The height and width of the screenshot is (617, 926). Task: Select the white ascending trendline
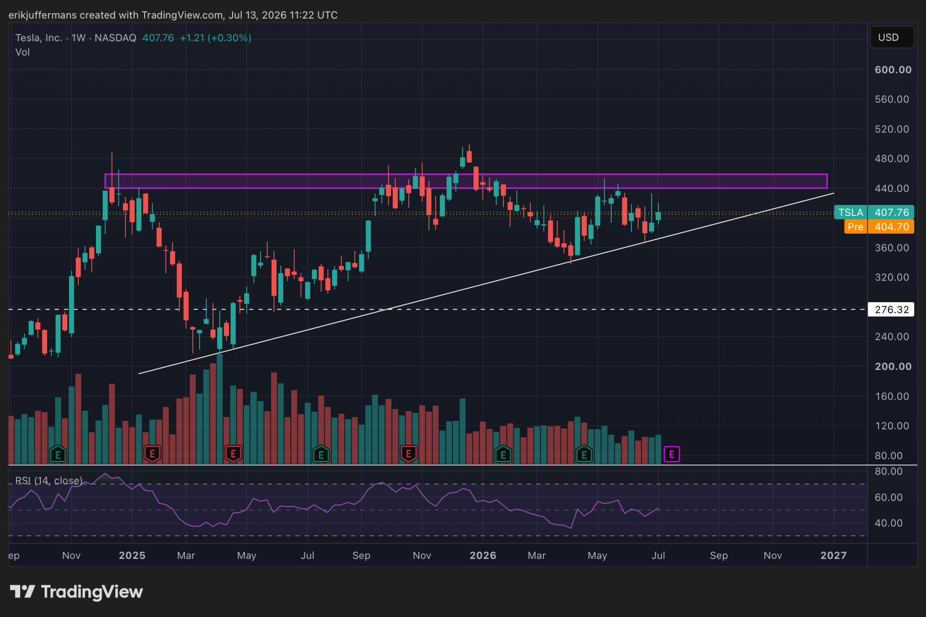point(486,284)
